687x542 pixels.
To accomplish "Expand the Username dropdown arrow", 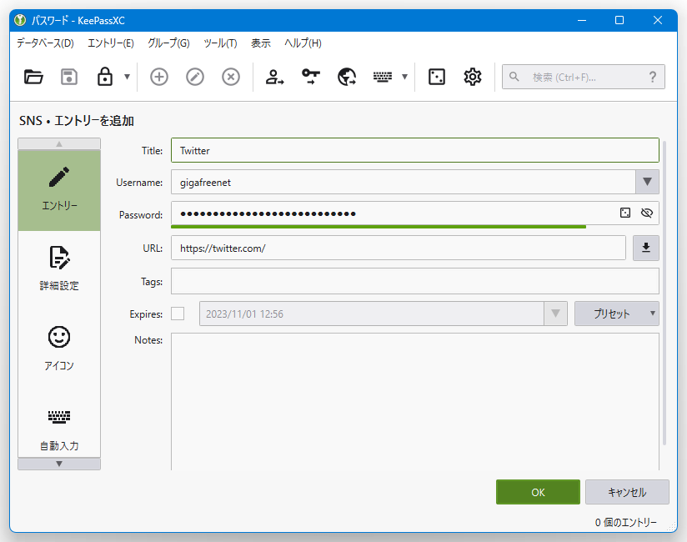I will [647, 182].
